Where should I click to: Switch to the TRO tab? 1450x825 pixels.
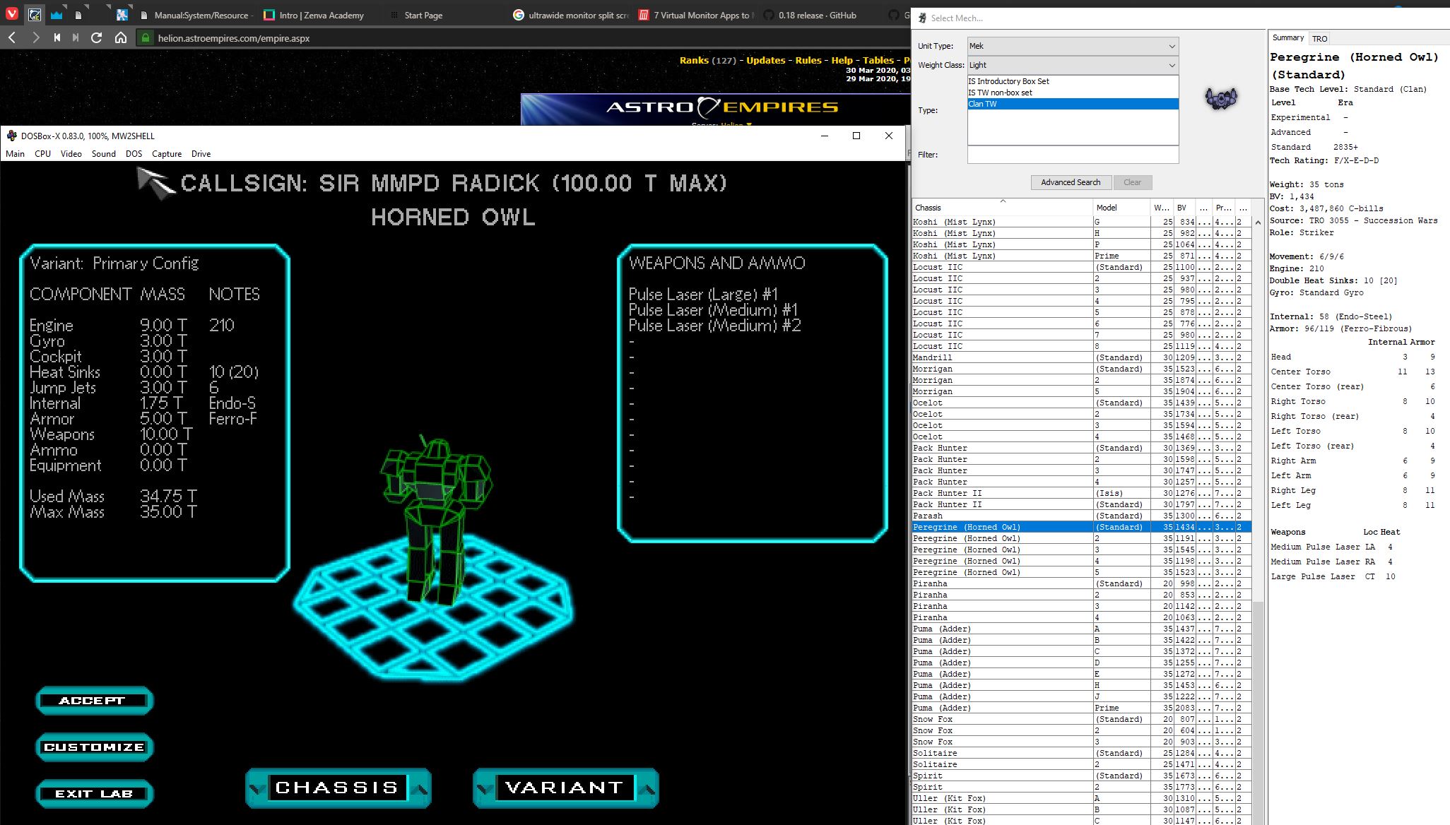1319,39
